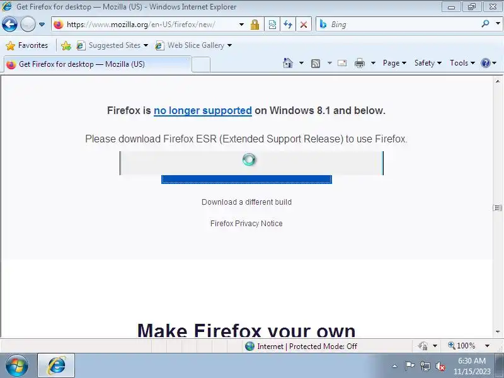Screen dimensions: 504x378
Task: Click the Firefox favicon in the address bar
Action: coord(59,25)
